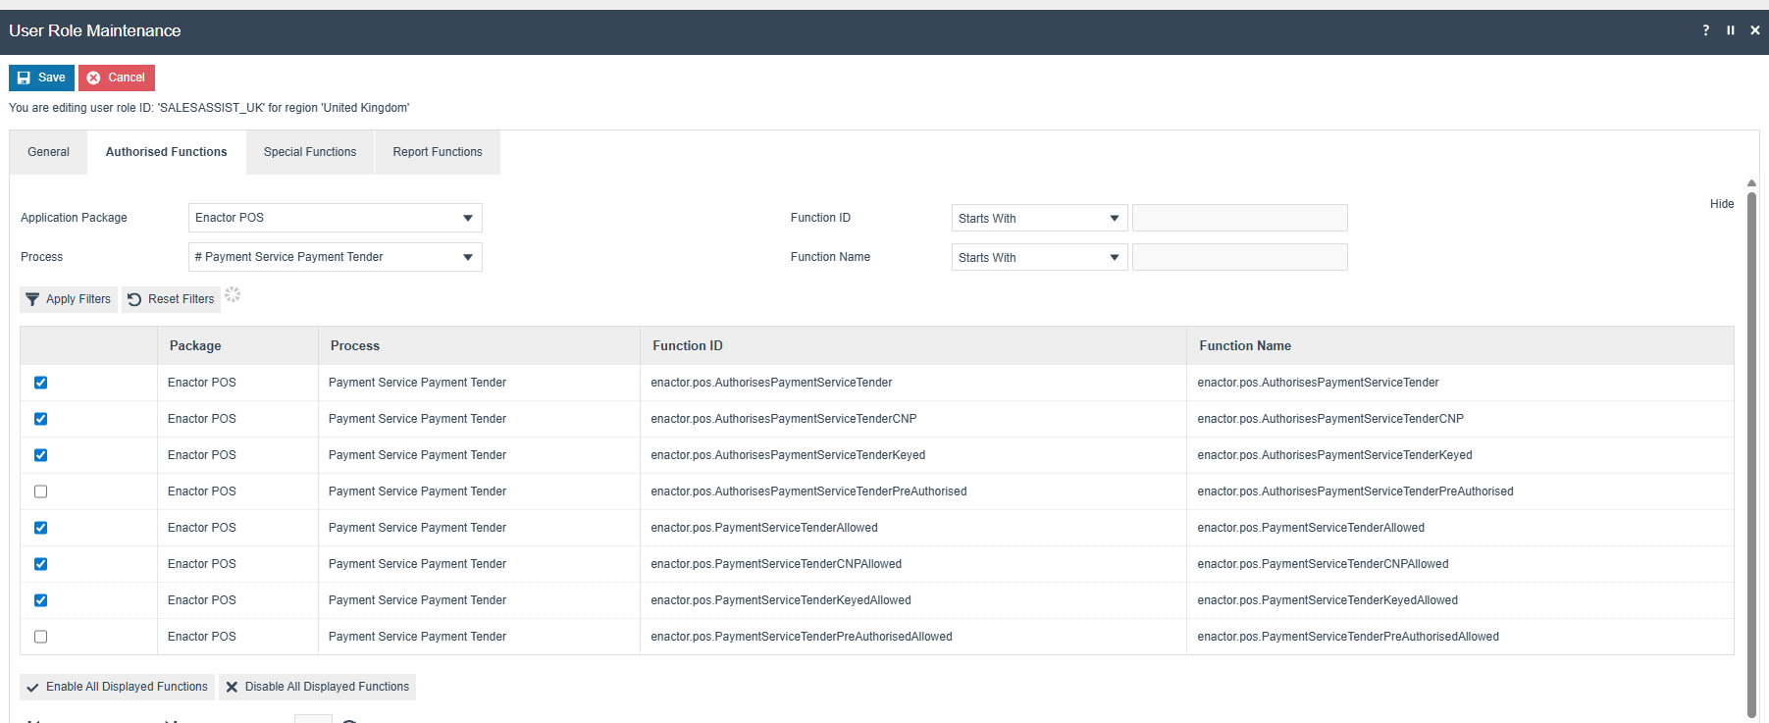Save the user role changes
Screen dimensions: 1769x723
pos(41,77)
